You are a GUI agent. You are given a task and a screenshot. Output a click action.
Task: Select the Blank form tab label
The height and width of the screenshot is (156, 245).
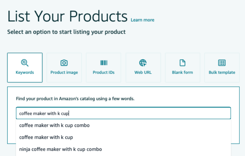[x=182, y=73]
